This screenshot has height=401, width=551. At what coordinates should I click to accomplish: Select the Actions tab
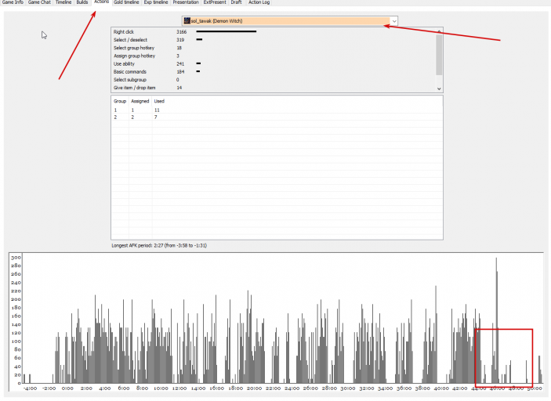pos(101,2)
